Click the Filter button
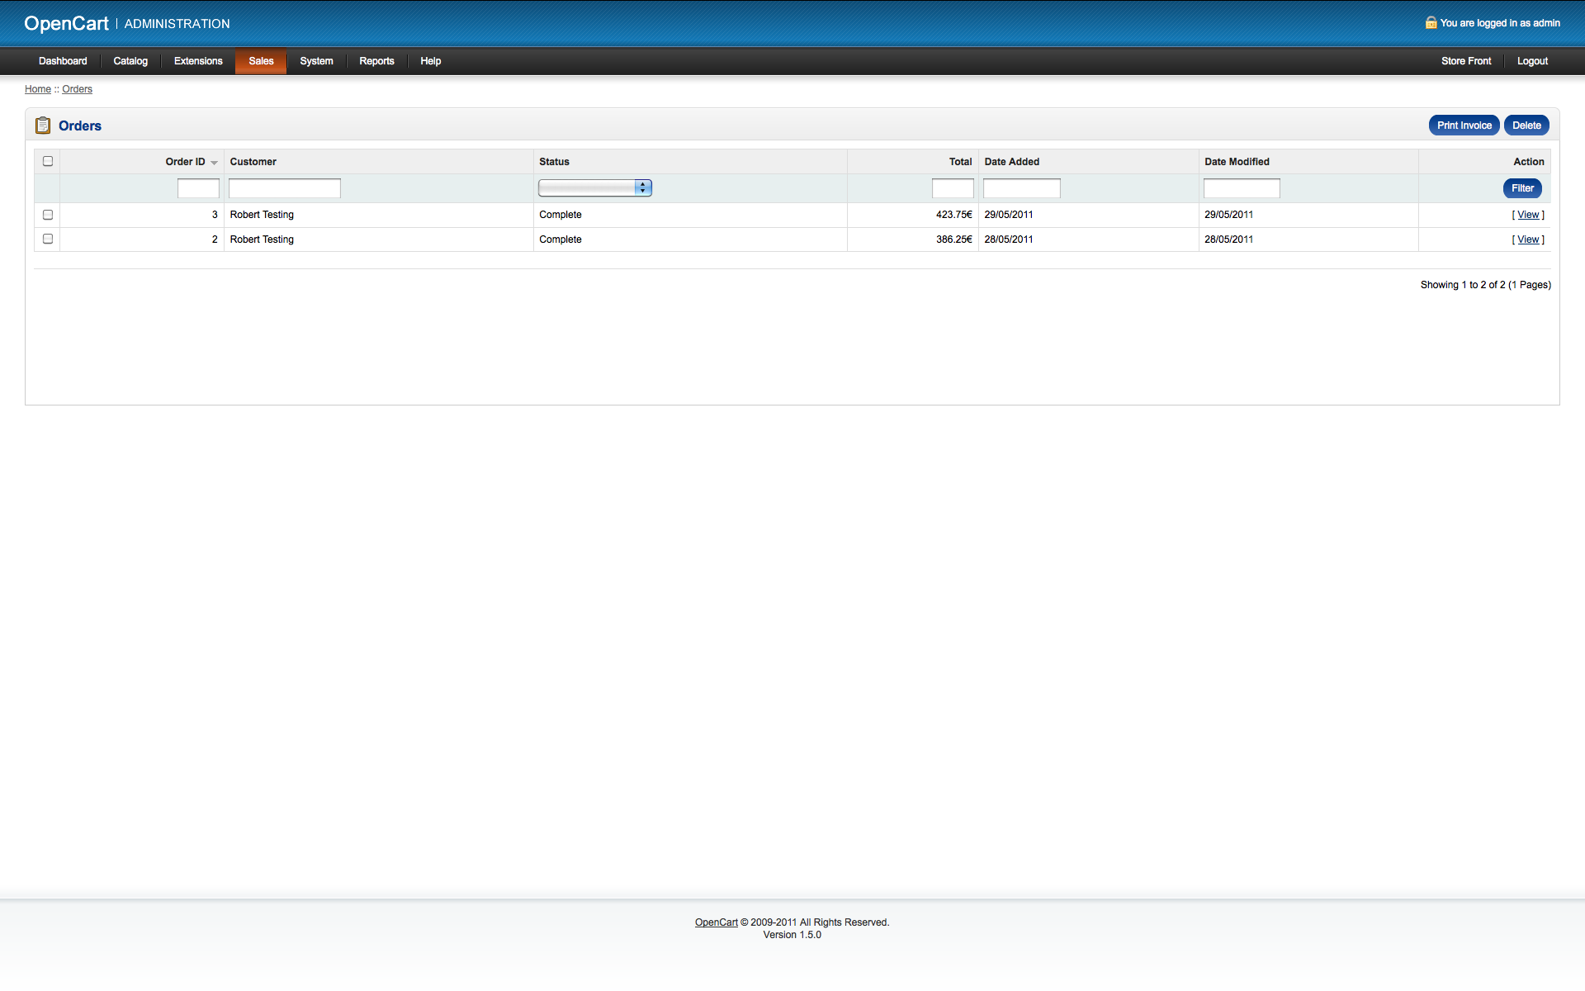This screenshot has height=991, width=1585. click(1522, 188)
